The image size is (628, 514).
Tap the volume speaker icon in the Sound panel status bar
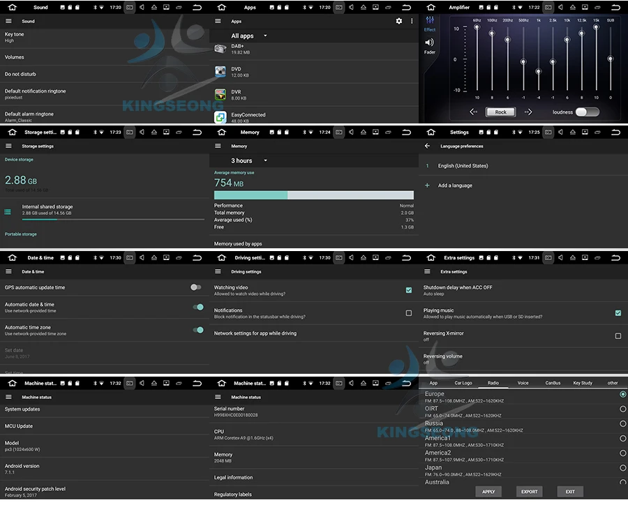pos(142,7)
